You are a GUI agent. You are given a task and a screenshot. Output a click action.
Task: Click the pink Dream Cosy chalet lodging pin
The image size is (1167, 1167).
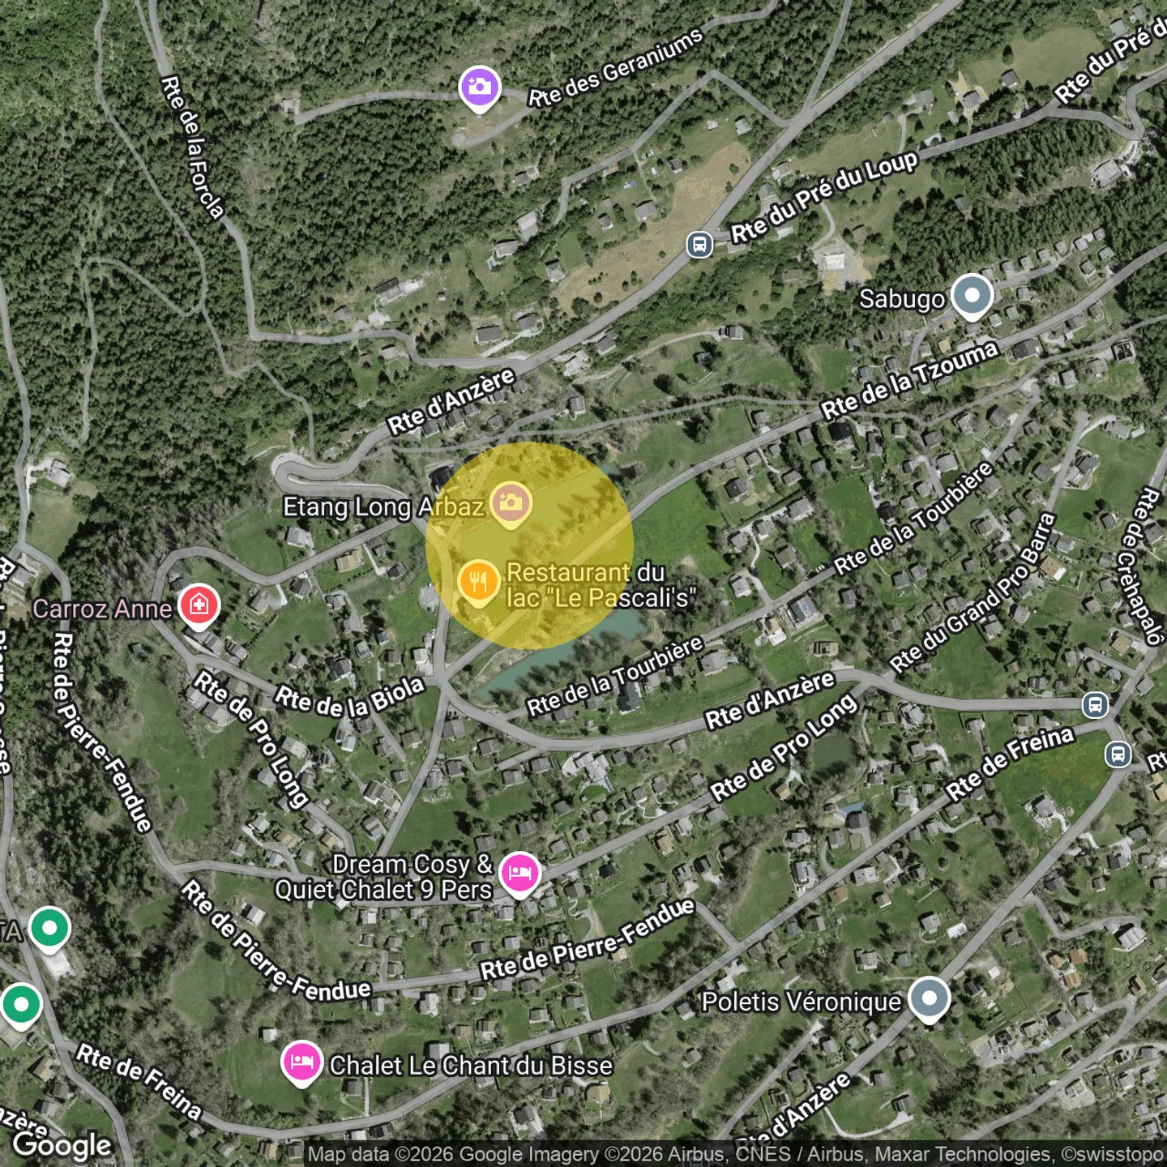point(519,873)
